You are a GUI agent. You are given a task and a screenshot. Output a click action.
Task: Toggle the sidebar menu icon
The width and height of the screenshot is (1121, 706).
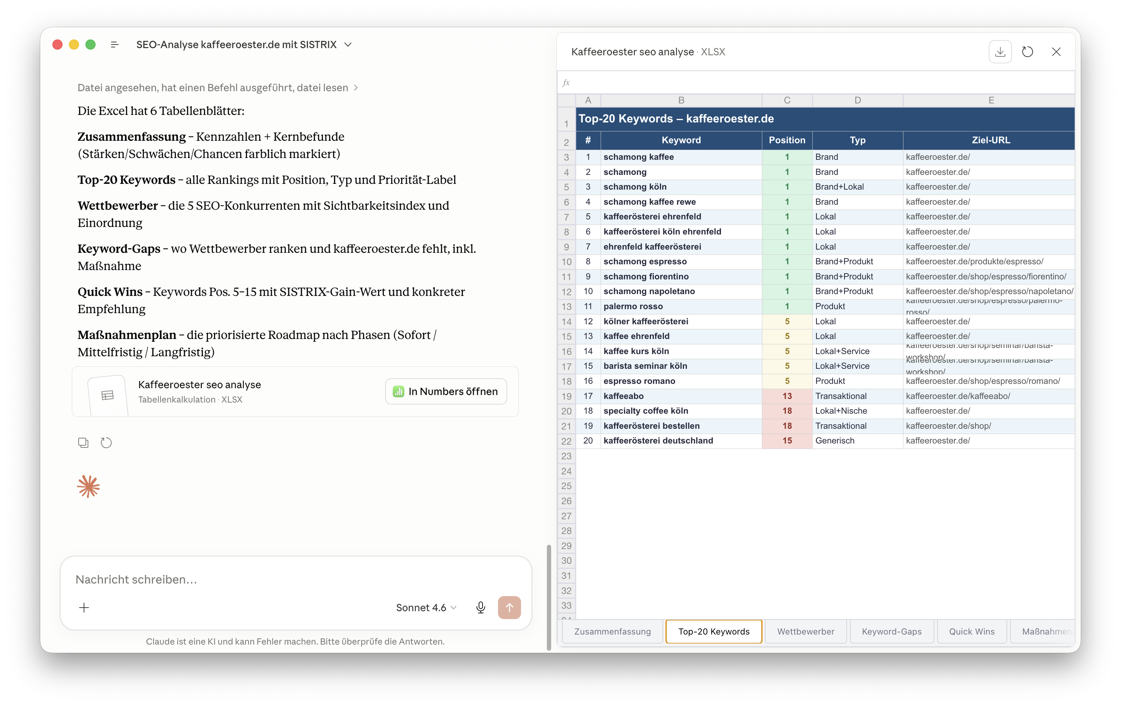(x=115, y=45)
